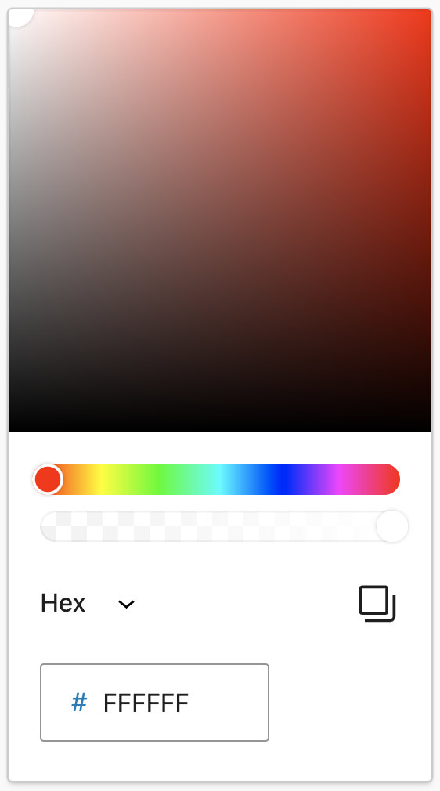Click the red hue slider handle
Screen dimensions: 440x791
(48, 479)
